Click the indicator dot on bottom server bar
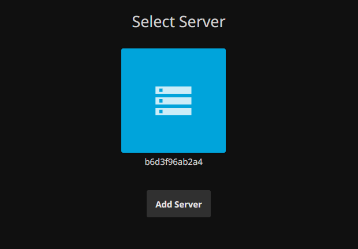The width and height of the screenshot is (358, 249). [x=161, y=111]
